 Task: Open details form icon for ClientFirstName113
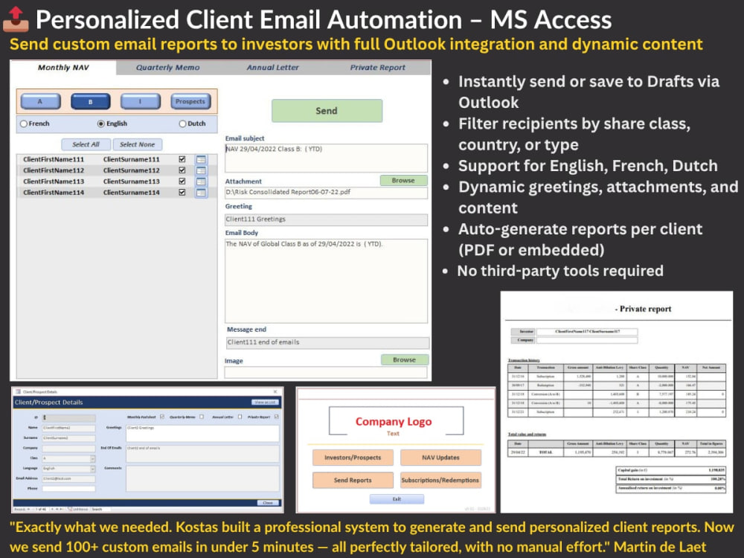point(201,182)
